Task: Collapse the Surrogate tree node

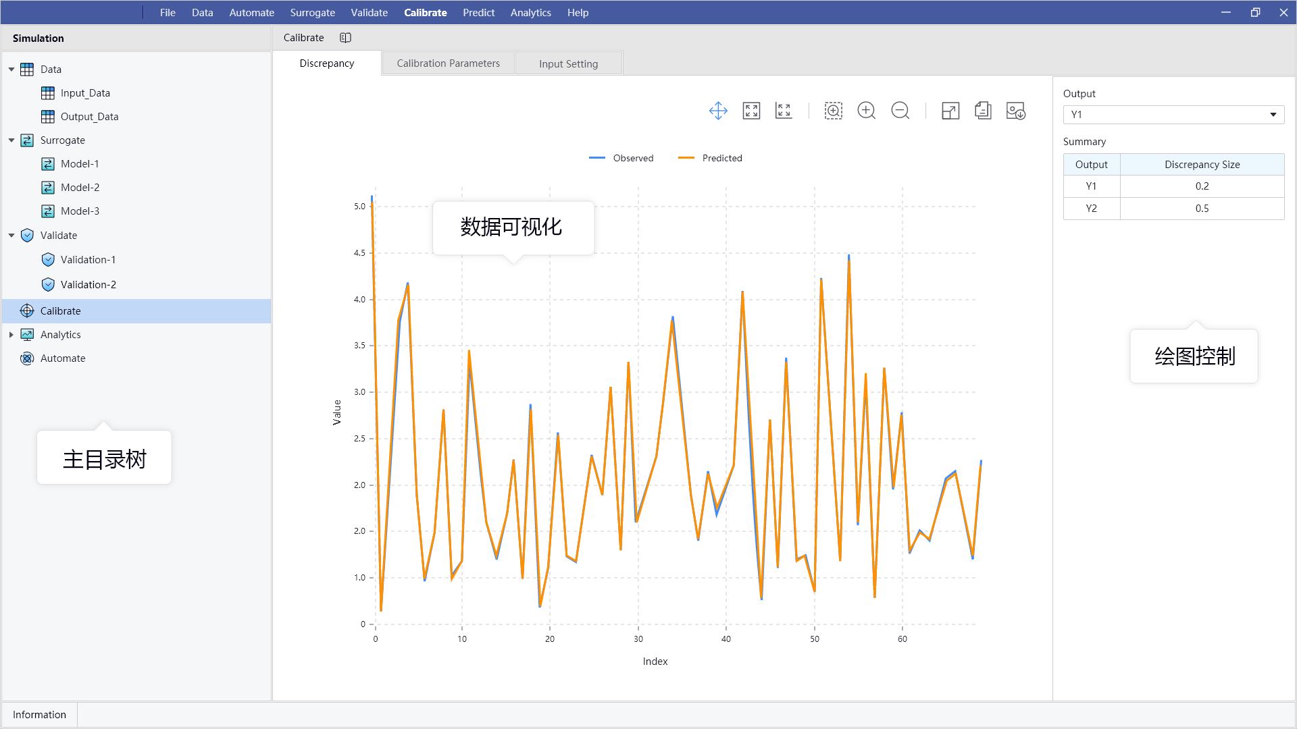Action: coord(11,140)
